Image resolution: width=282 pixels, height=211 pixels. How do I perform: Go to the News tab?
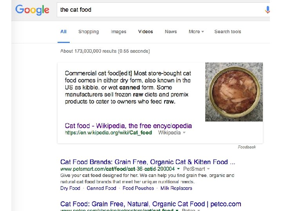(x=171, y=32)
